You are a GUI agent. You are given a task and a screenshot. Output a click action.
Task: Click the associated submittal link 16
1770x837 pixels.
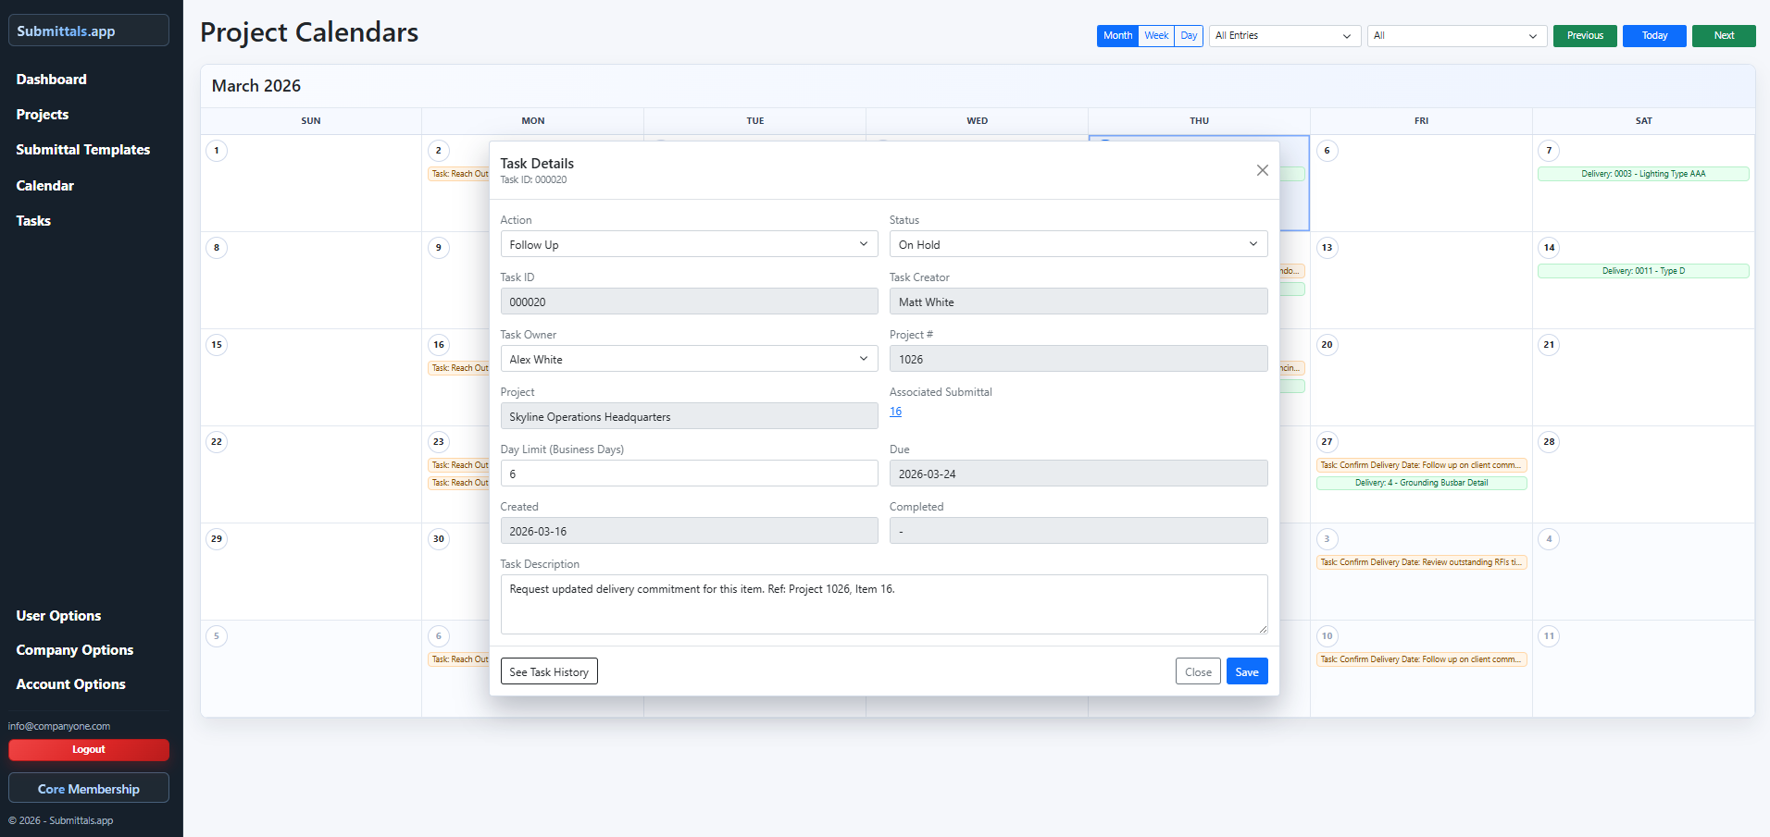coord(895,412)
